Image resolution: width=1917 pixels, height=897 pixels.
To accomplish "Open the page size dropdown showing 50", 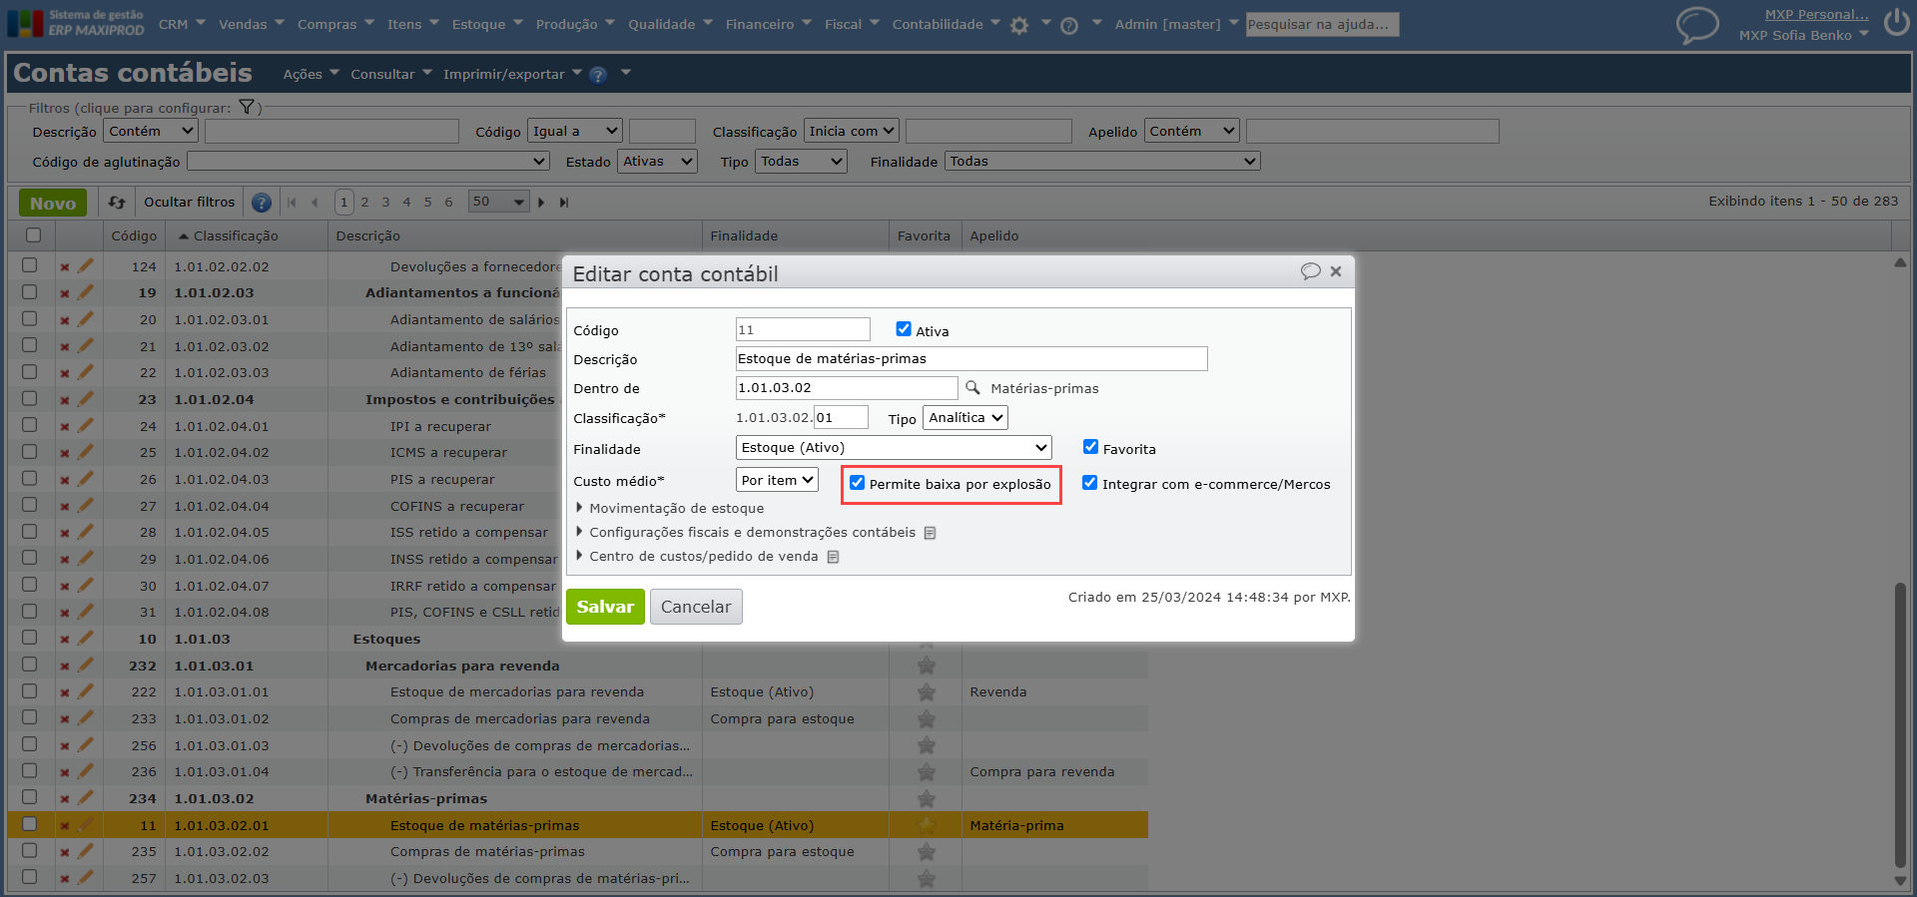I will 498,203.
